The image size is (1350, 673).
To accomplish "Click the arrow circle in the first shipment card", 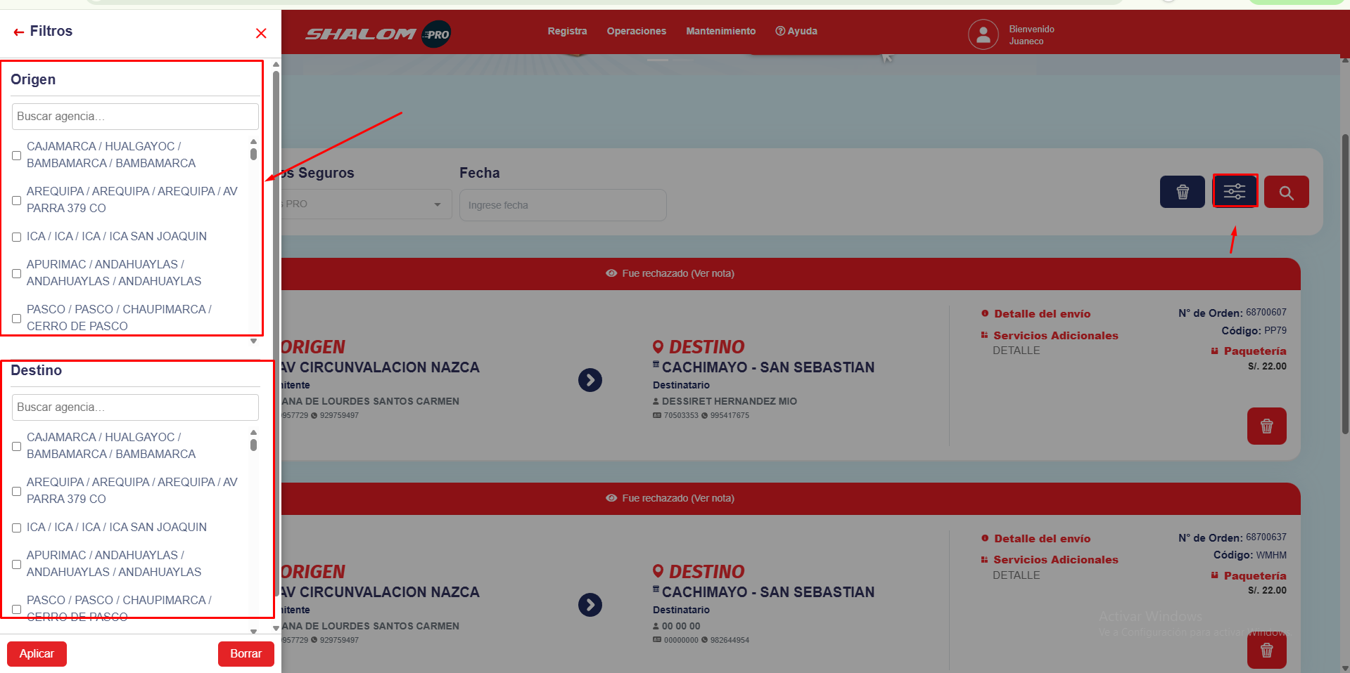I will [590, 380].
